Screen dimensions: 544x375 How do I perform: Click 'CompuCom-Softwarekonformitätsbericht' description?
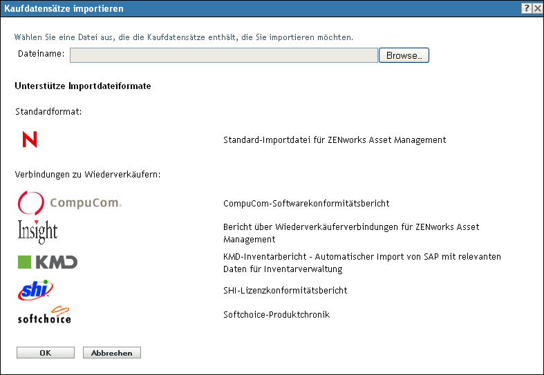click(x=306, y=204)
